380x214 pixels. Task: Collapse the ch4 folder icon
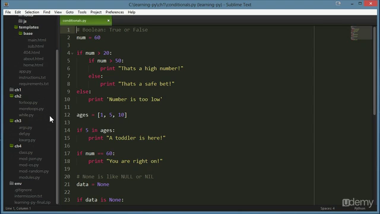[11, 146]
